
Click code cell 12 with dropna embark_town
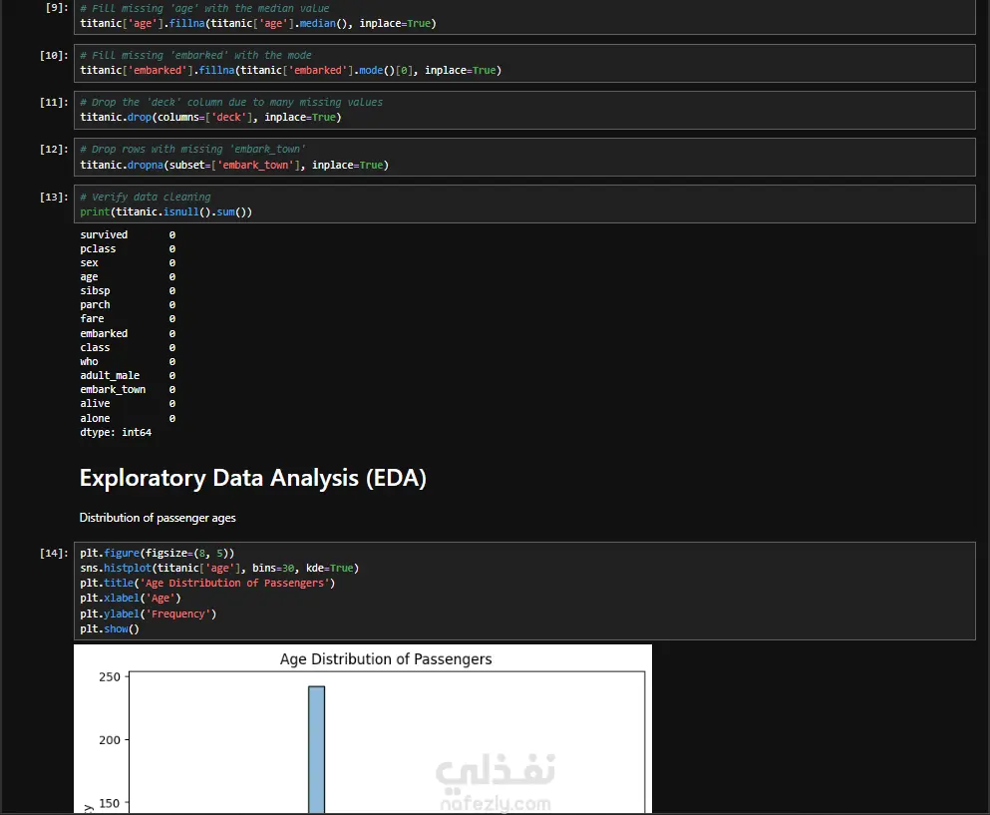524,158
